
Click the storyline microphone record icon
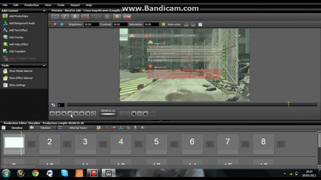[135, 128]
